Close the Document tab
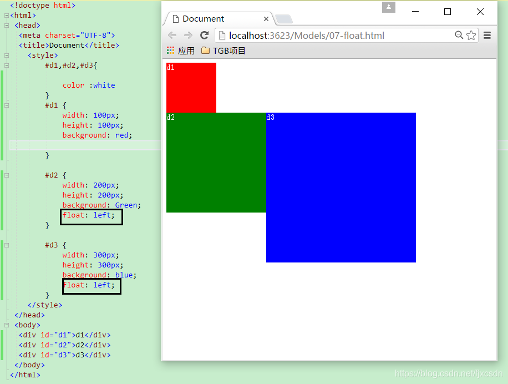The image size is (508, 384). coord(266,19)
